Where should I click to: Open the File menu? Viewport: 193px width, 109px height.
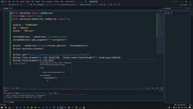point(5,2)
